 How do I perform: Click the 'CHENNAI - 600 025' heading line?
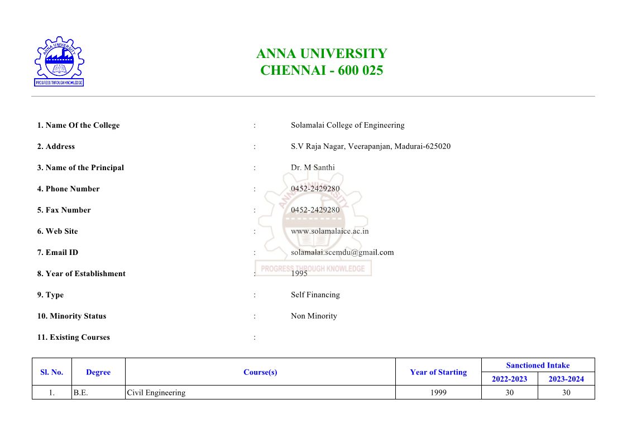322,70
